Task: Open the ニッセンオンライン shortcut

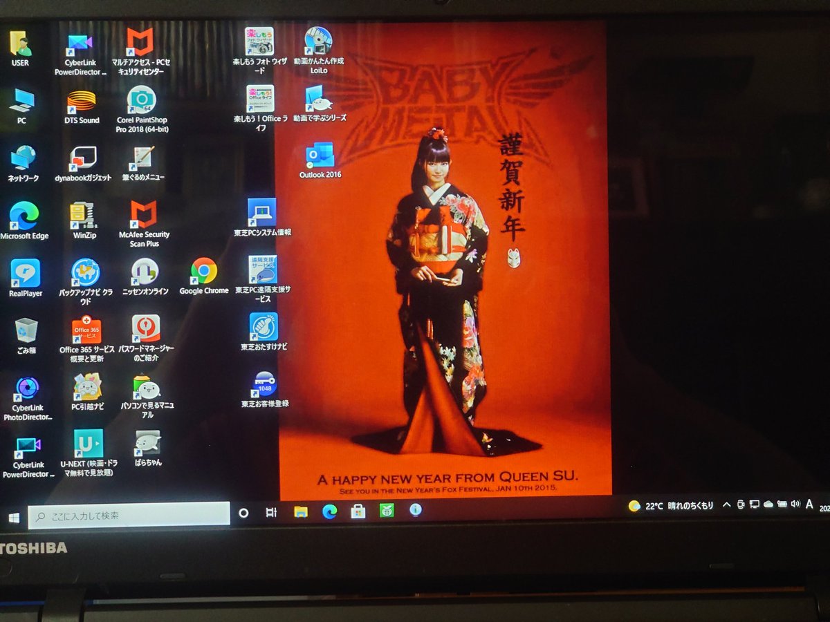Action: pos(145,277)
